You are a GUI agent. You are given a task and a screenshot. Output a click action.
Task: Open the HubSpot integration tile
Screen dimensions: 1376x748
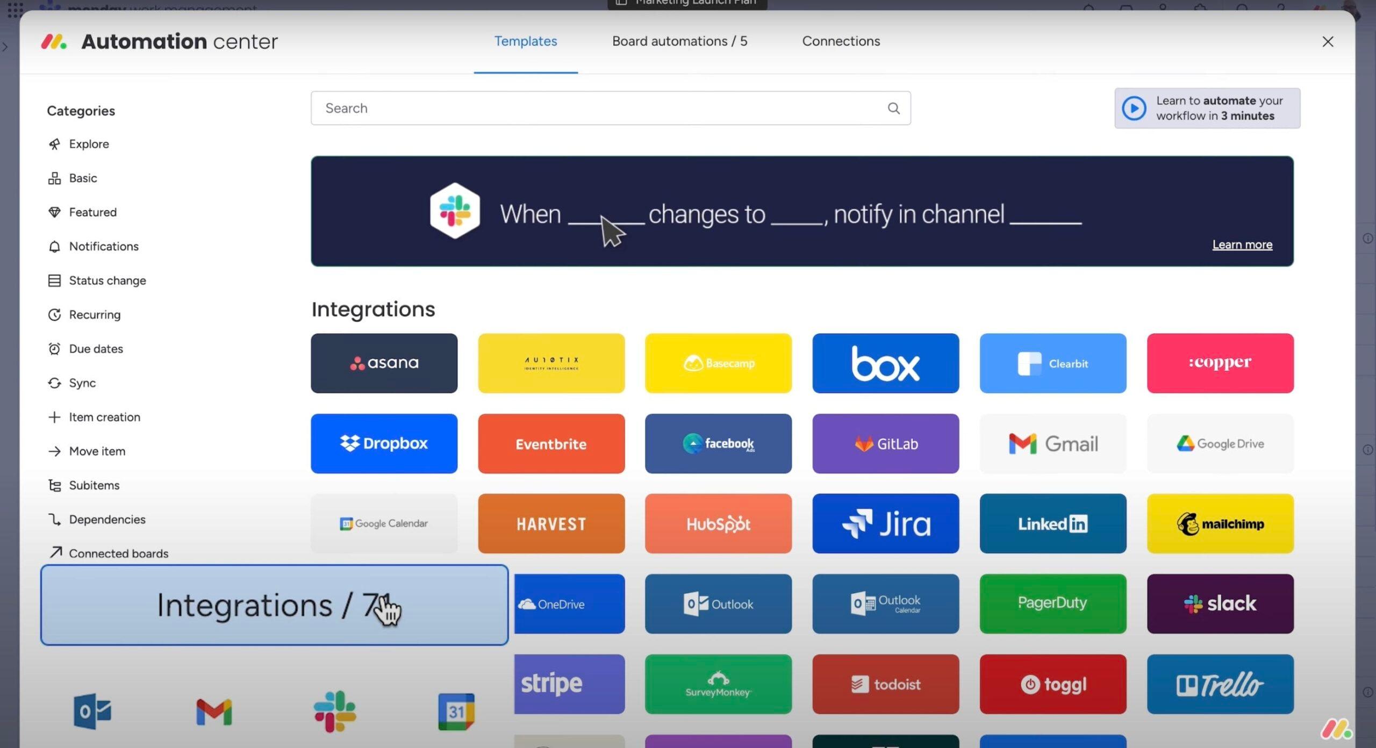(x=718, y=523)
